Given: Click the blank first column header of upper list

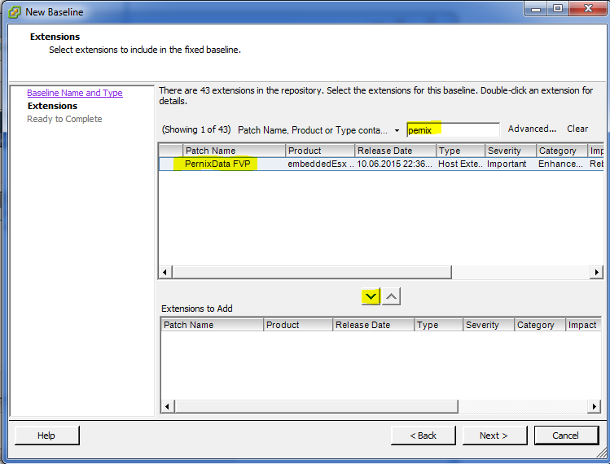Looking at the screenshot, I should tap(171, 151).
